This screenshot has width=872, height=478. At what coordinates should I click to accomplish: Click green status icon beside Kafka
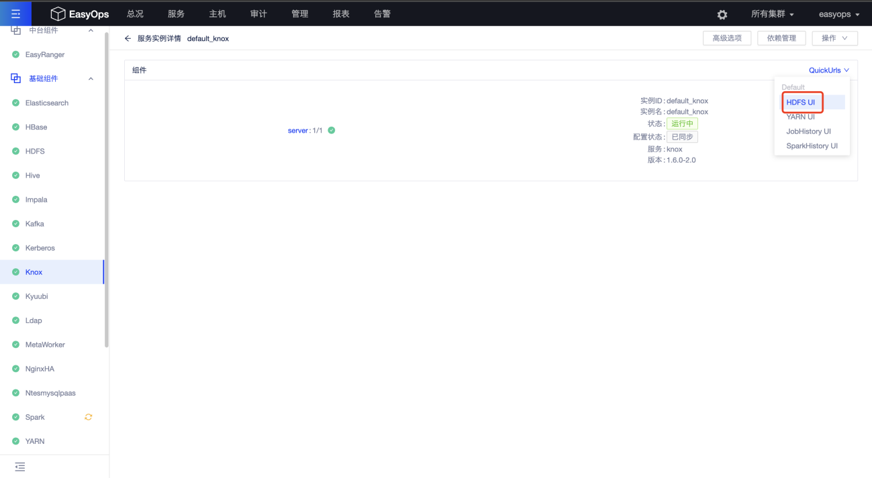[15, 223]
